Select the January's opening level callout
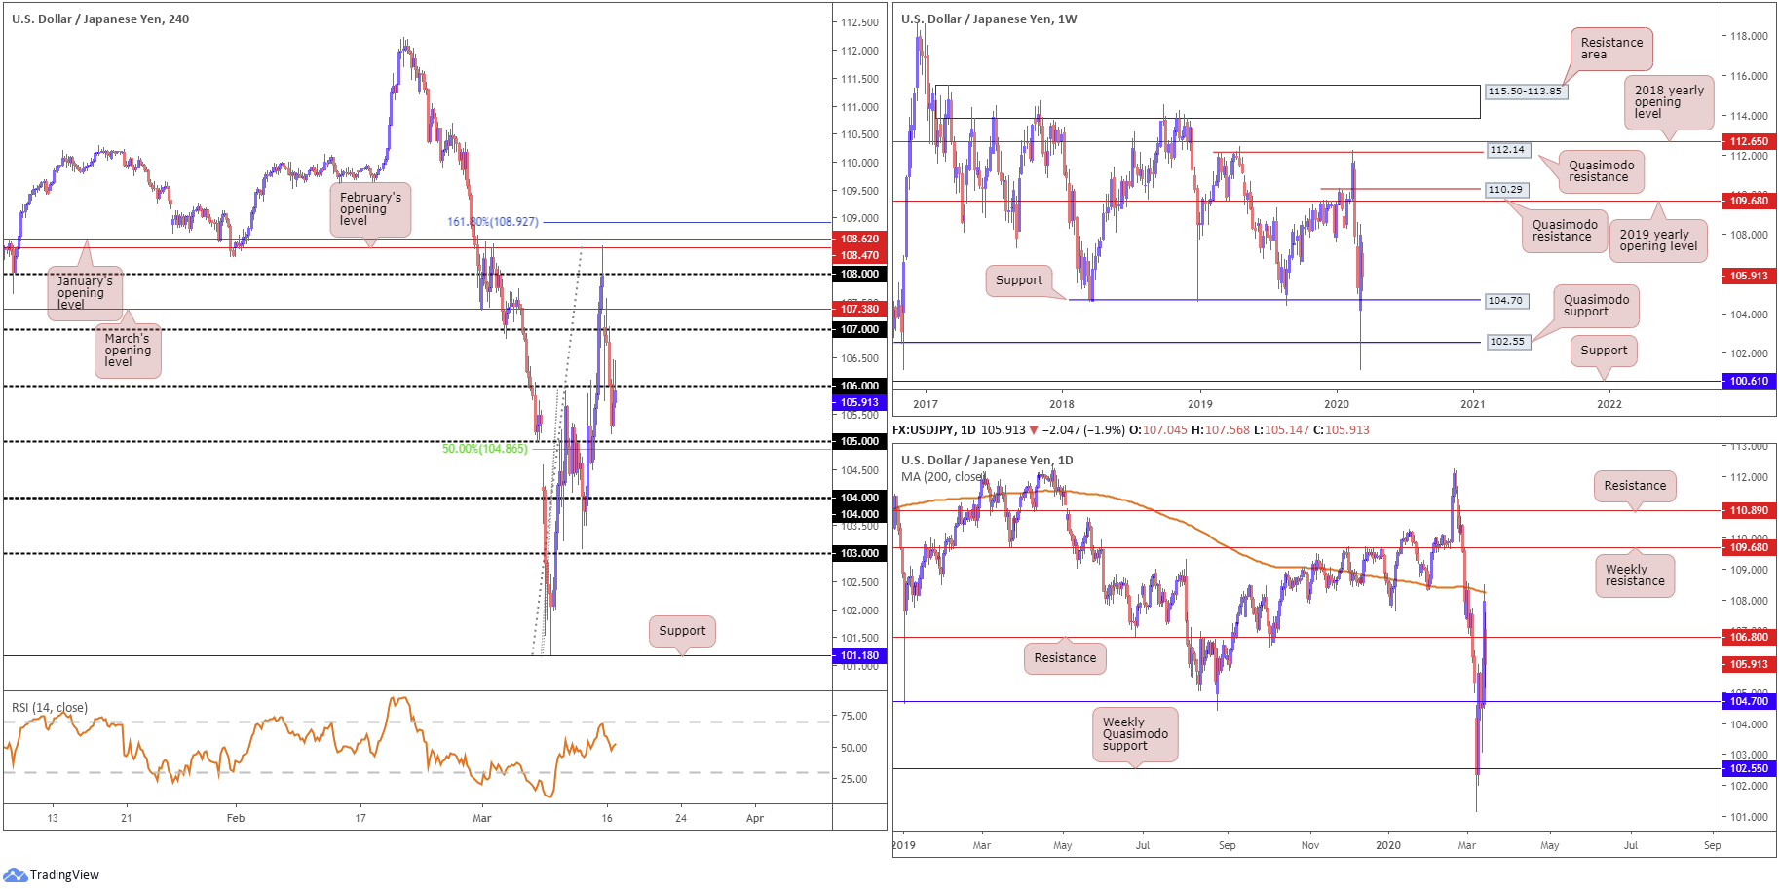Viewport: 1779px width, 889px height. coord(85,293)
